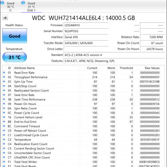This screenshot has width=167, height=167.
Task: Click the Firmware field LDGAW410
Action: click(x=86, y=25)
